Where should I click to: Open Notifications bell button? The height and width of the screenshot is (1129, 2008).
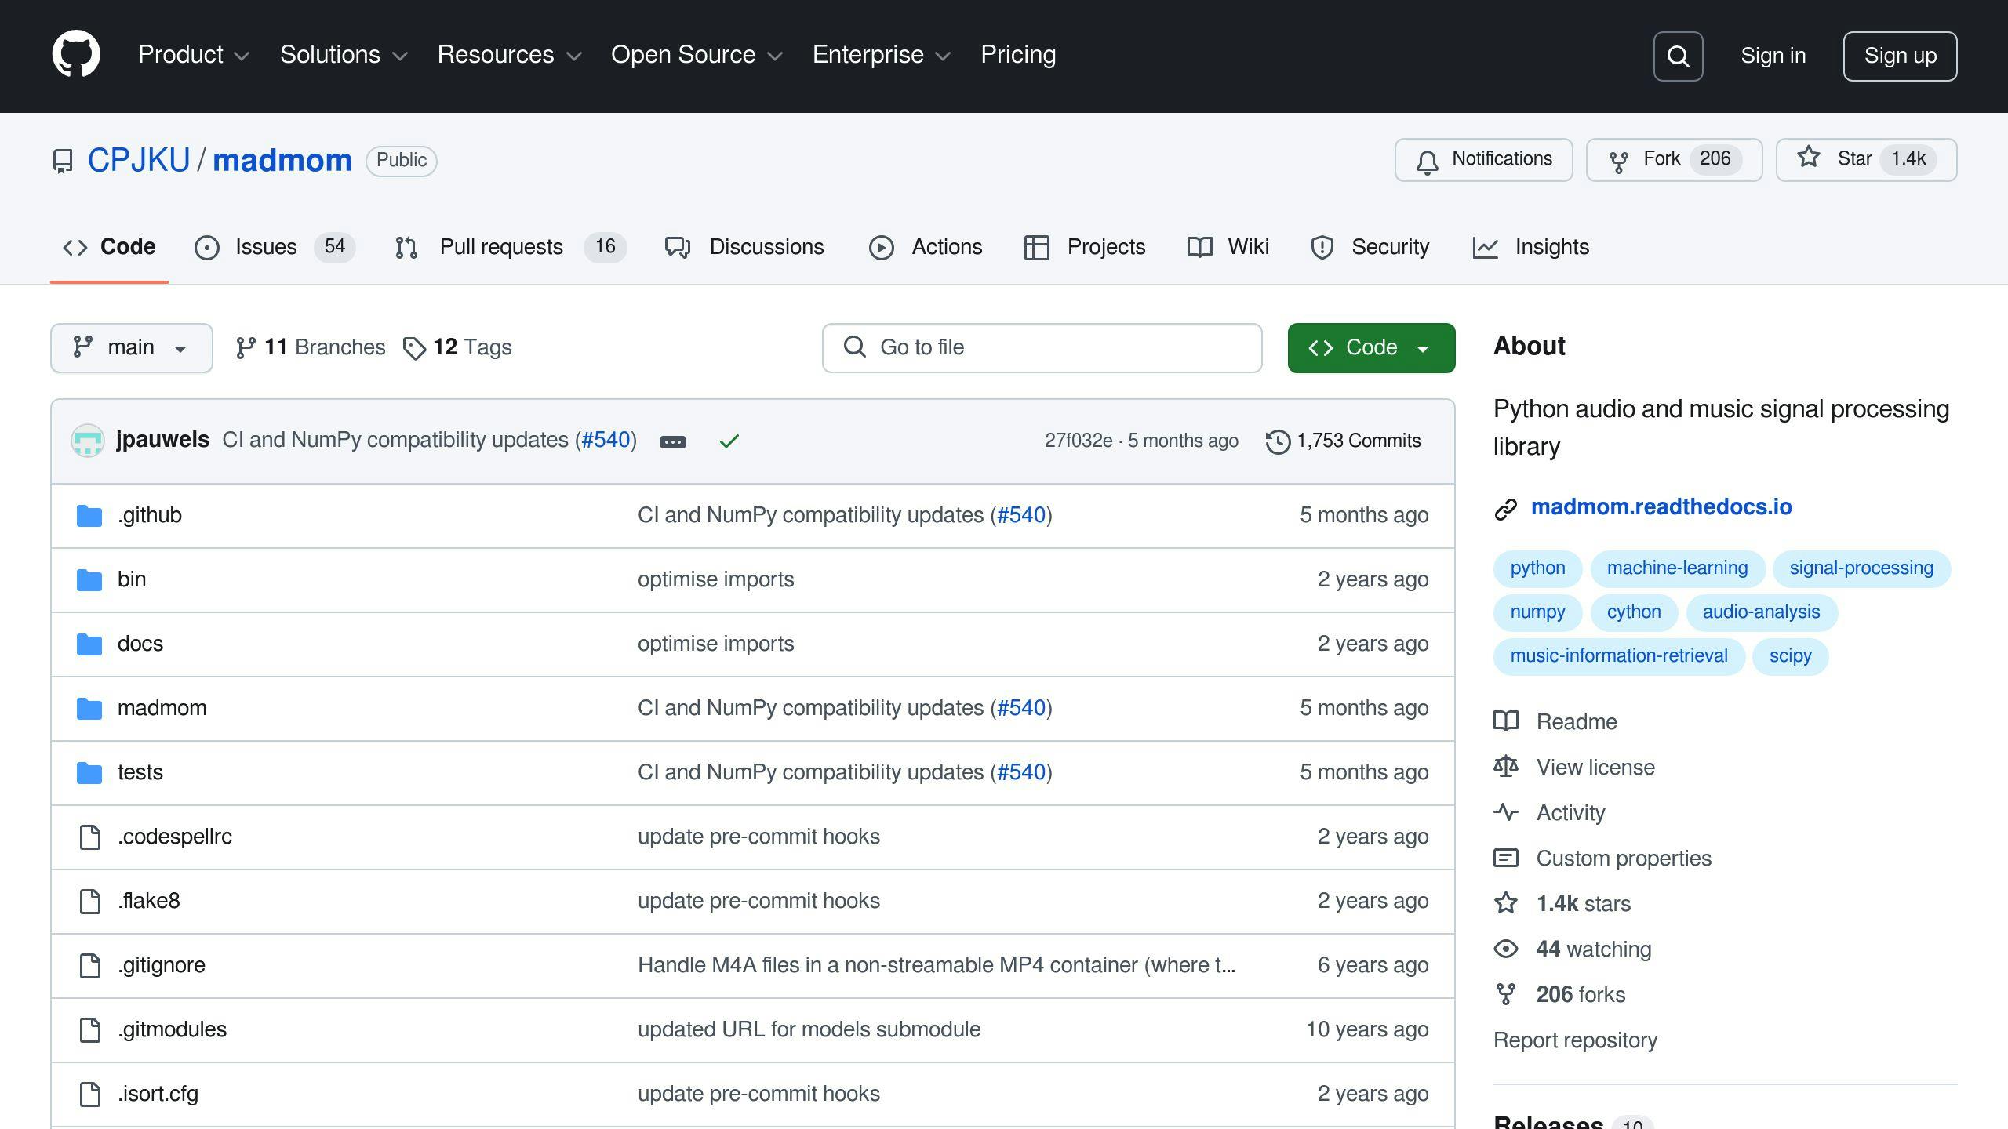(1483, 160)
